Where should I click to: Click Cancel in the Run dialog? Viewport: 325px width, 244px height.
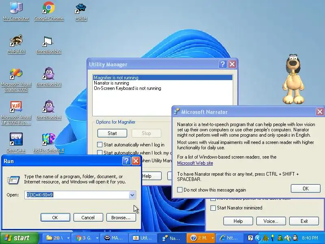(88, 218)
